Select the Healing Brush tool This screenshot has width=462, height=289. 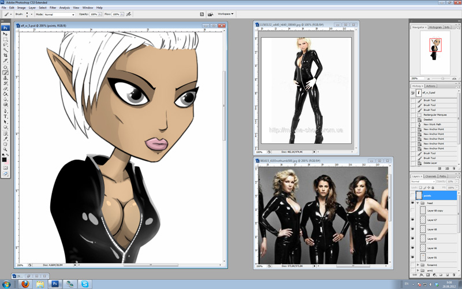(5, 68)
